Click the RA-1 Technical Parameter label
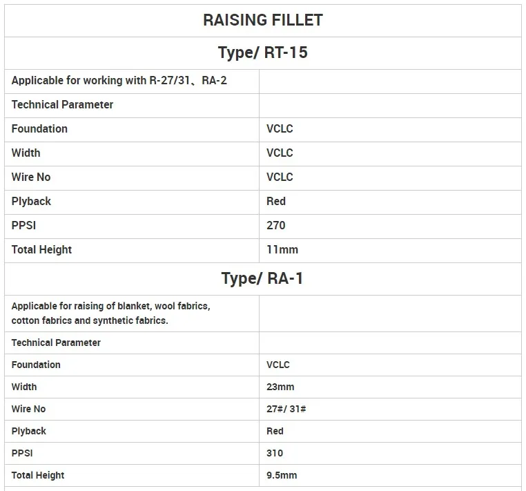The height and width of the screenshot is (491, 526). [56, 343]
